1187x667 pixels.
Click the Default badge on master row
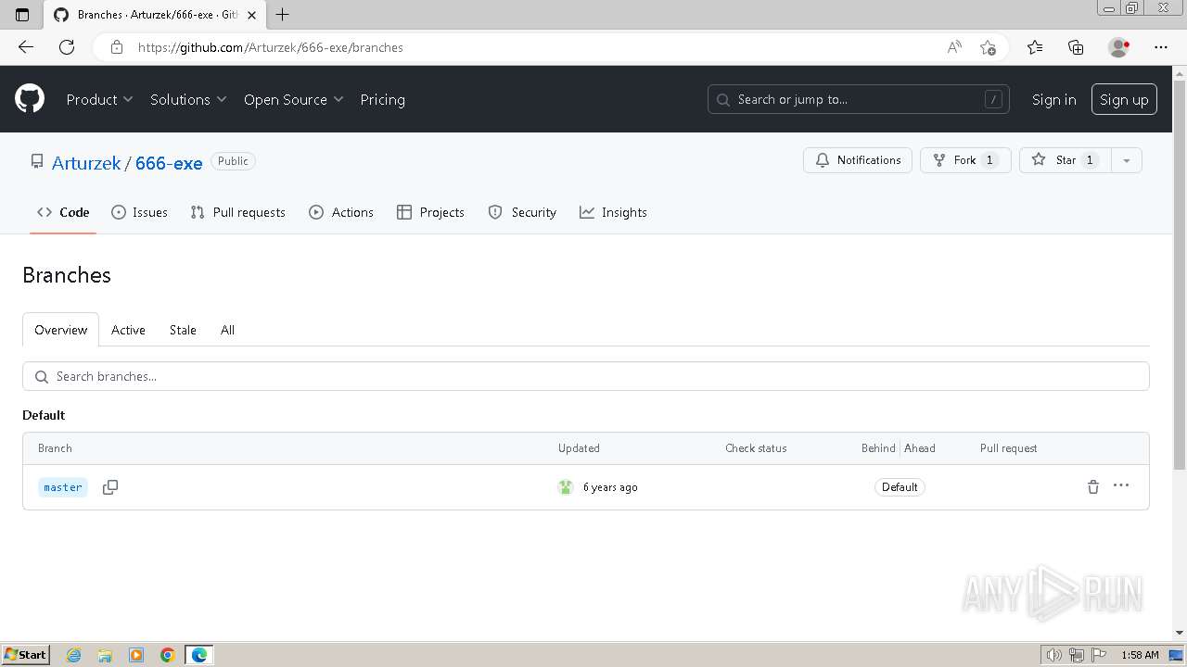point(900,487)
